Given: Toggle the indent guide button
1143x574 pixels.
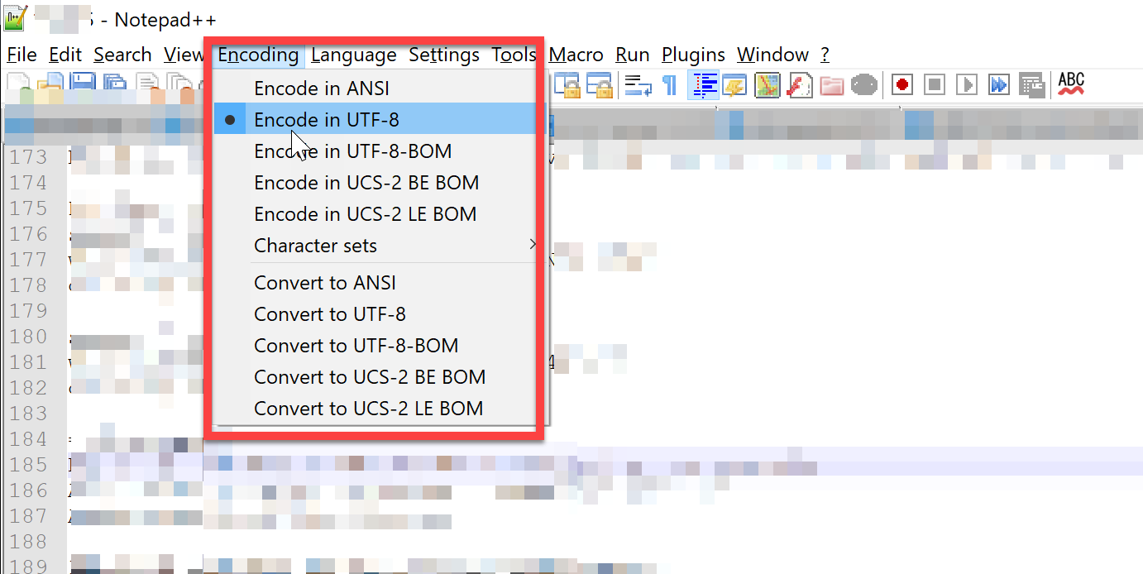Looking at the screenshot, I should click(x=704, y=84).
